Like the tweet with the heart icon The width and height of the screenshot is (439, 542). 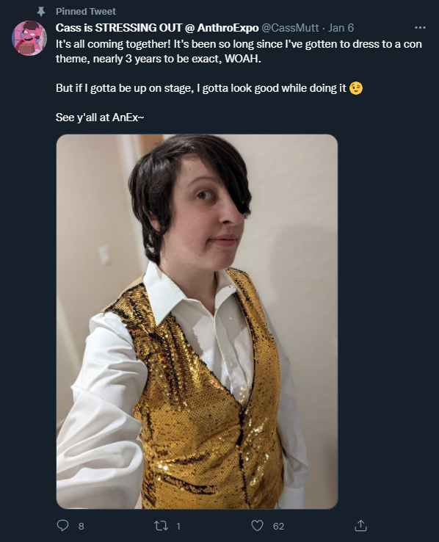[x=257, y=526]
